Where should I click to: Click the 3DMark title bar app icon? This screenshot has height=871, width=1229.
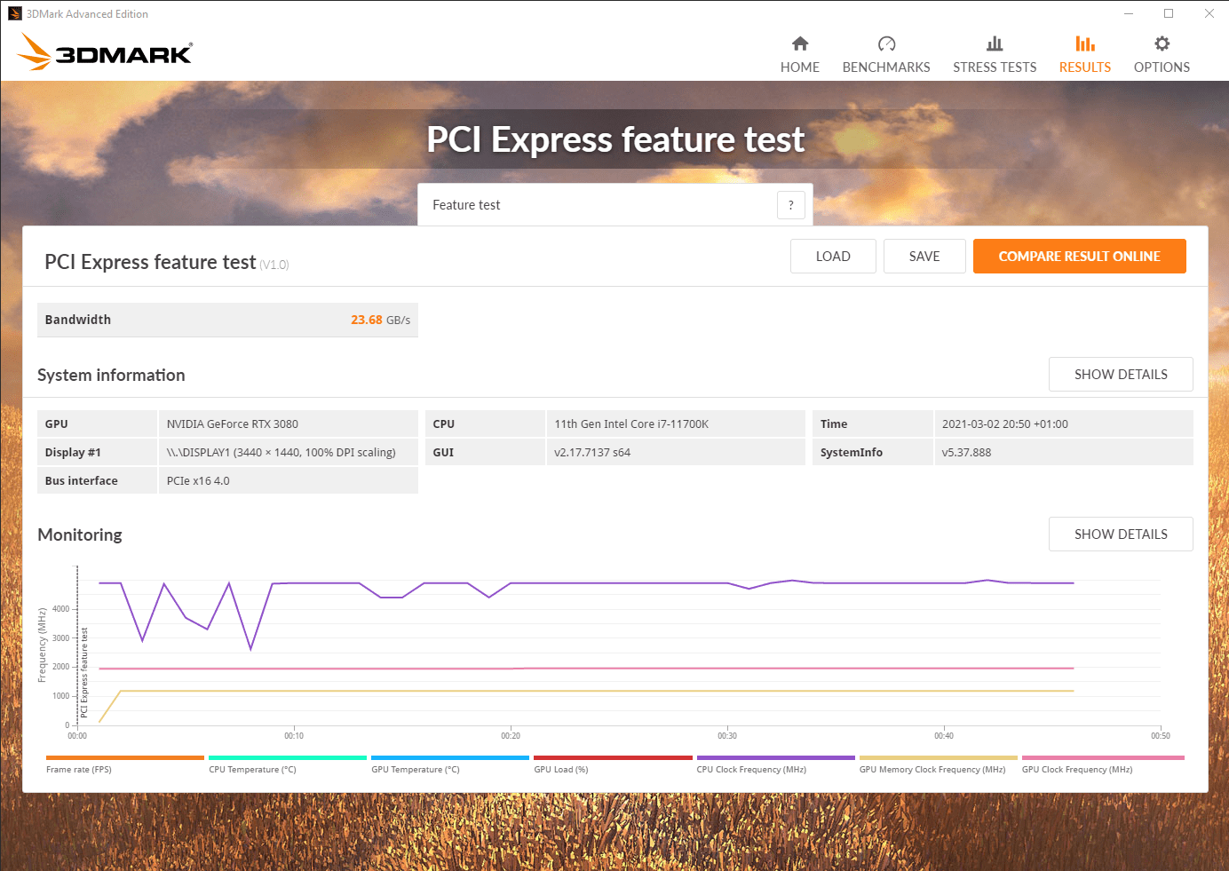(x=14, y=13)
